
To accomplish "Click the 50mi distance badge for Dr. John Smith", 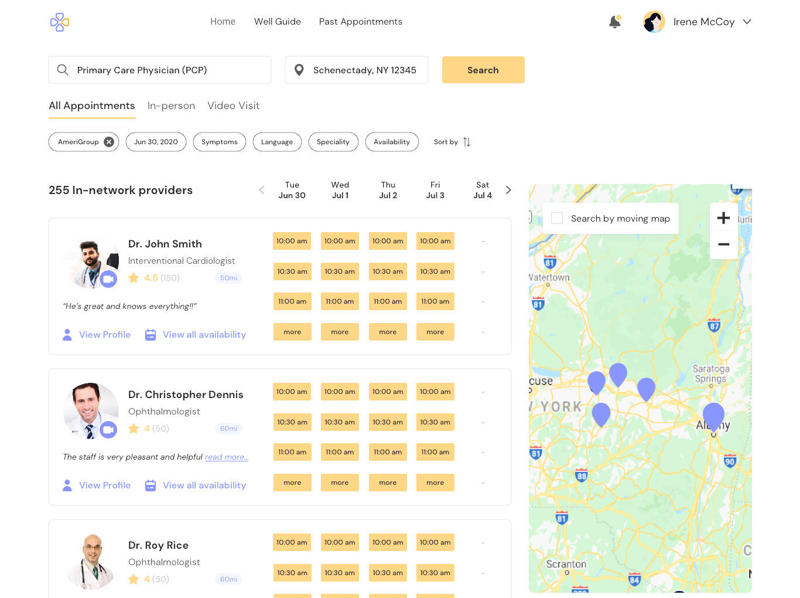I will click(228, 278).
